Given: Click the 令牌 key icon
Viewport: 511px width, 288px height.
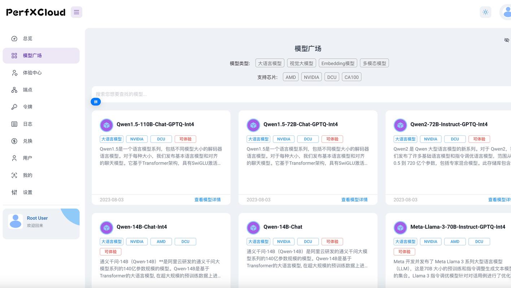Looking at the screenshot, I should pyautogui.click(x=14, y=107).
